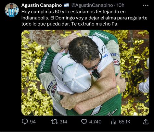Click the 10h timestamp link

[x=121, y=5]
